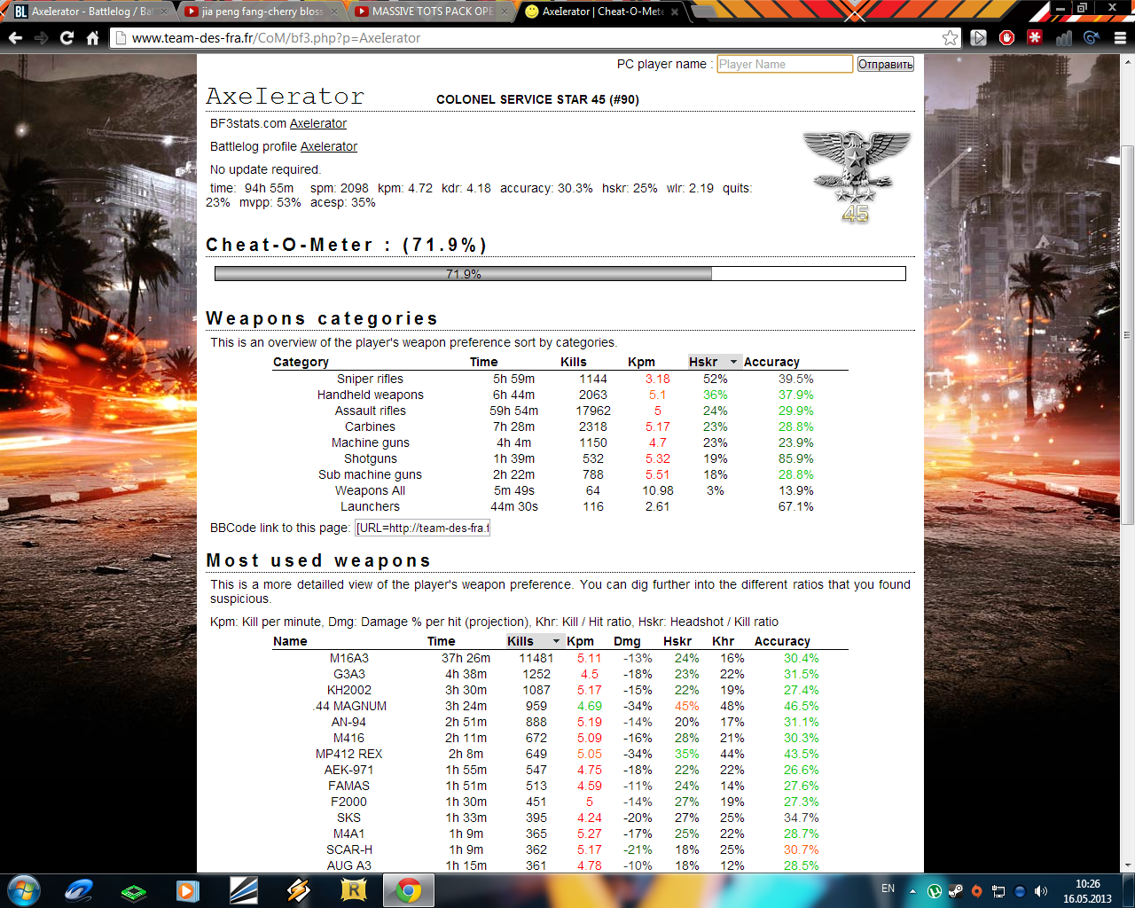The image size is (1135, 908).
Task: Open Winamp lightning bolt taskbar icon
Action: pos(299,890)
